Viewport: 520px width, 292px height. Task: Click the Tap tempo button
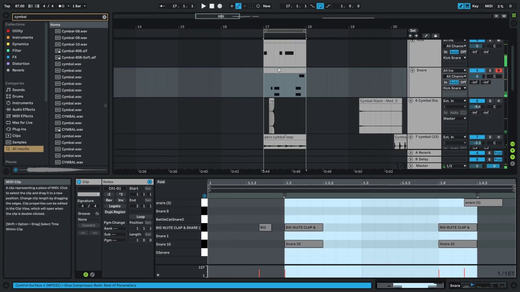[x=7, y=6]
